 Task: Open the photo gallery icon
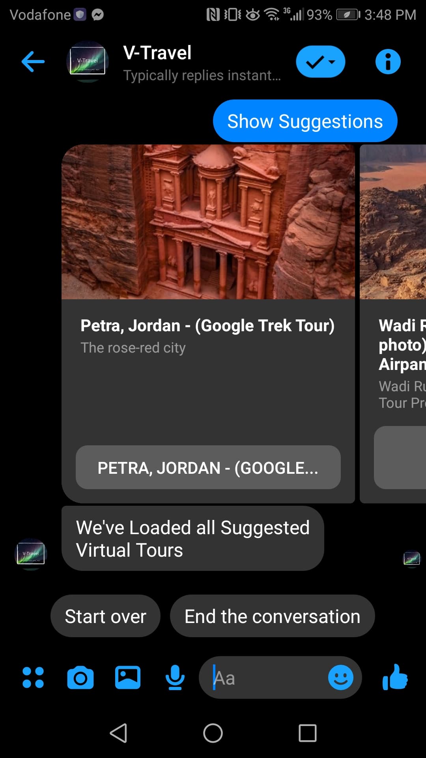pos(128,677)
